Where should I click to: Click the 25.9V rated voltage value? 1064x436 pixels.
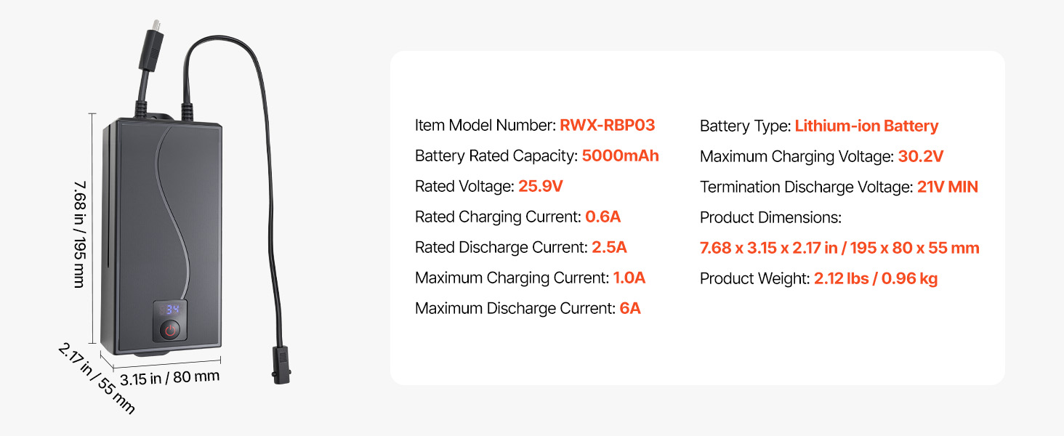(540, 187)
